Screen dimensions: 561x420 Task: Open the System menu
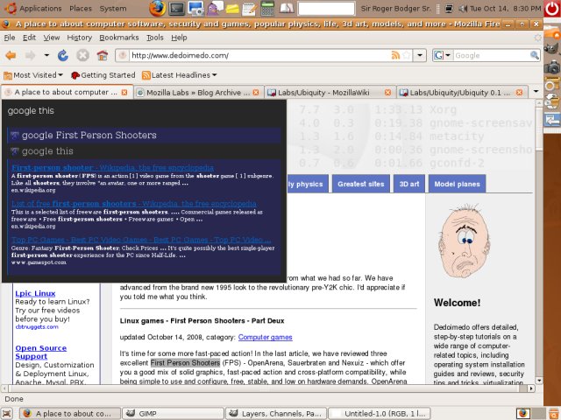113,8
